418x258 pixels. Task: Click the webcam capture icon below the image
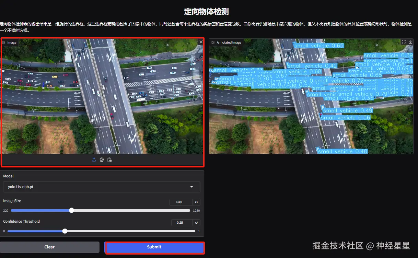tap(102, 160)
